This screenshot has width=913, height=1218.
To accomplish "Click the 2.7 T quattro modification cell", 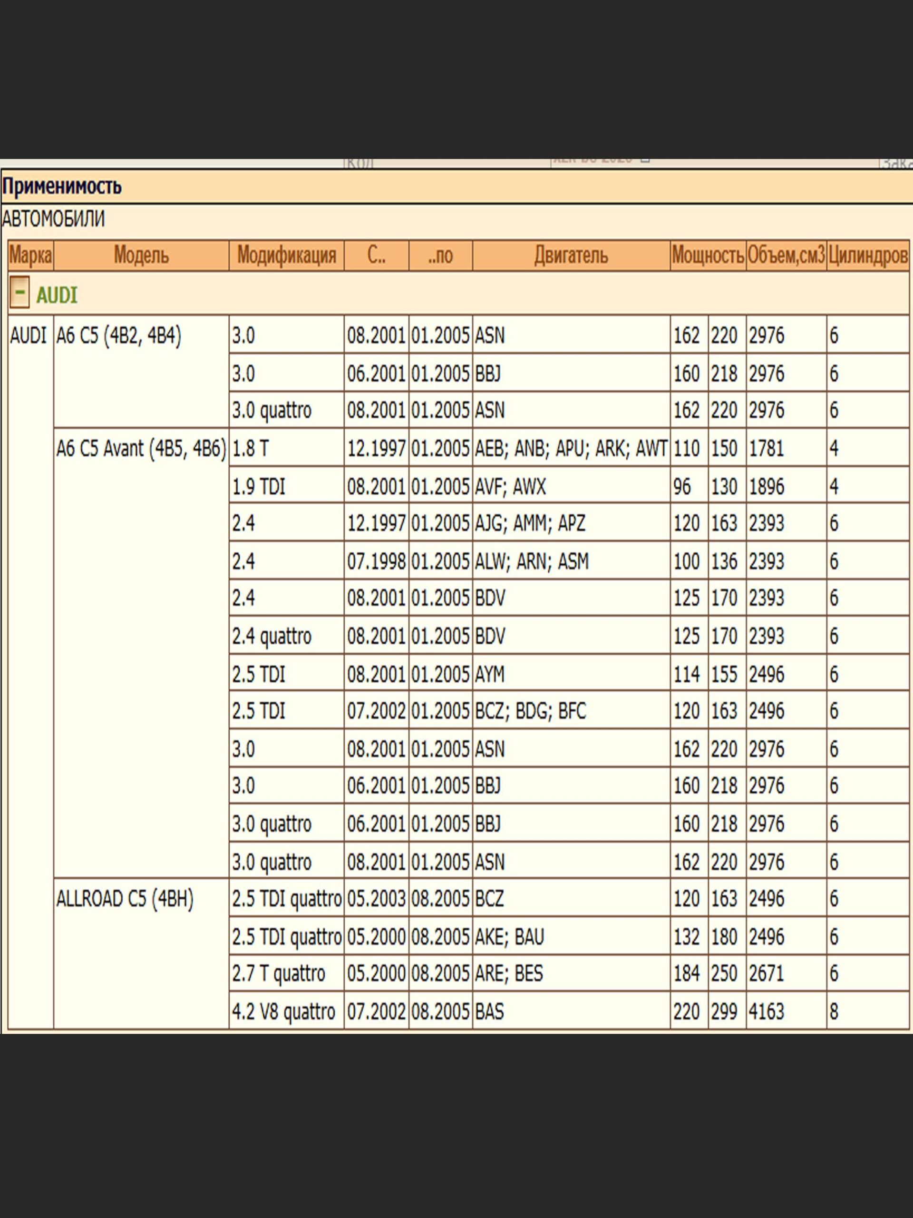I will coord(279,973).
